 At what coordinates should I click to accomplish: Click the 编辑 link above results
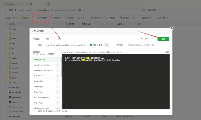tap(167, 52)
